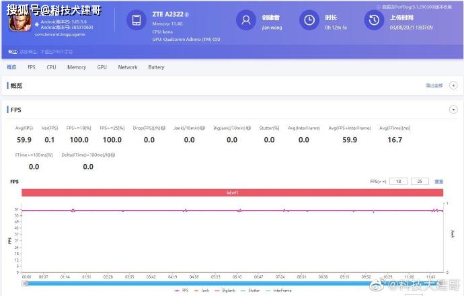Click help icon beside BigJank(/10min)
The width and height of the screenshot is (464, 296).
pyautogui.click(x=249, y=128)
